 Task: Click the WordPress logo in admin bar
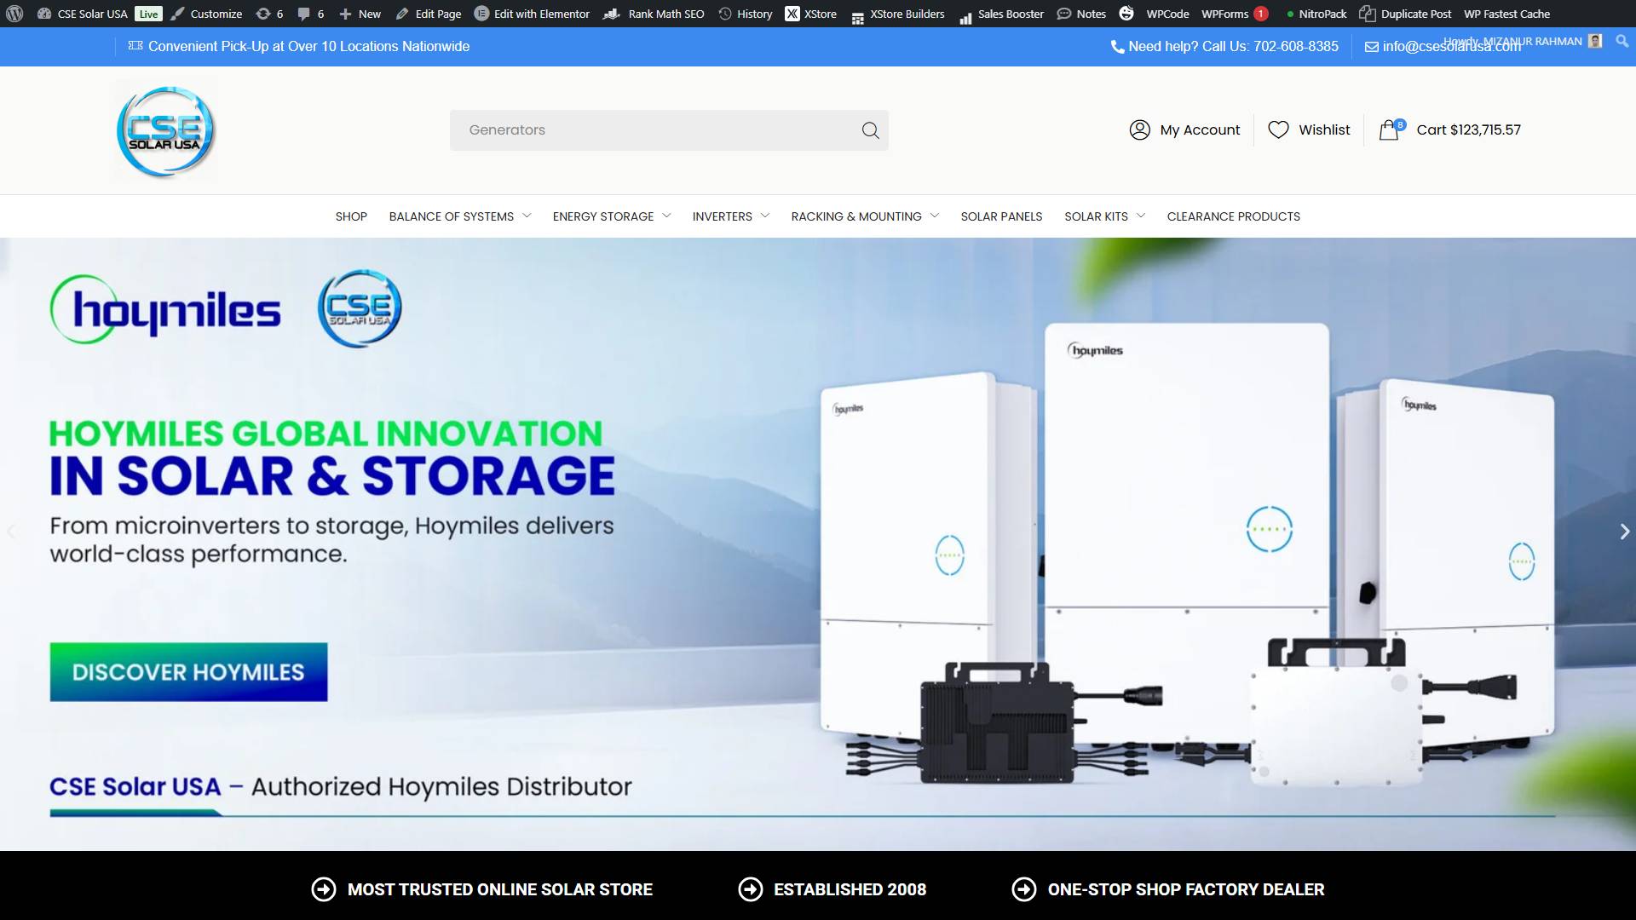(14, 14)
